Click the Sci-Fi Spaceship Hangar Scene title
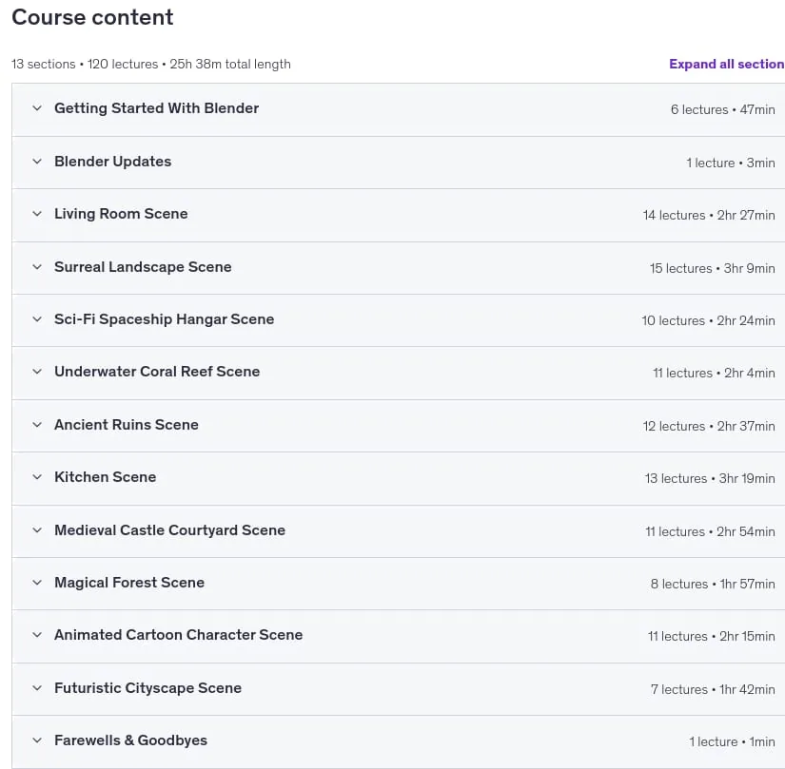This screenshot has width=785, height=769. click(165, 319)
